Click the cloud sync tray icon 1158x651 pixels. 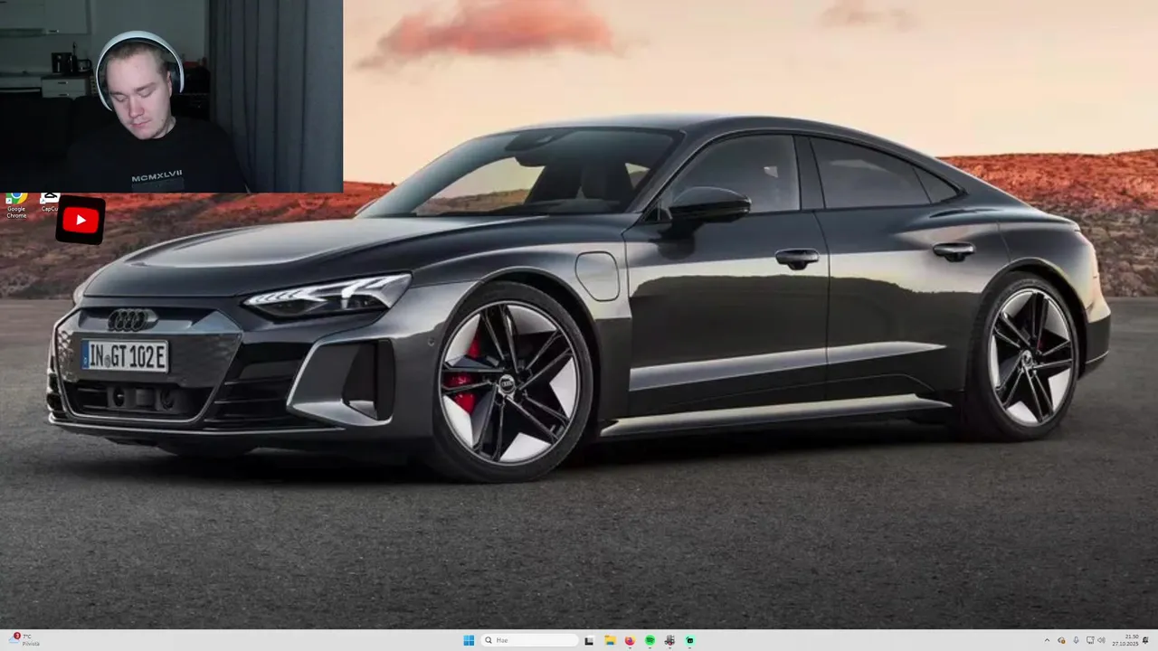pyautogui.click(x=1061, y=640)
